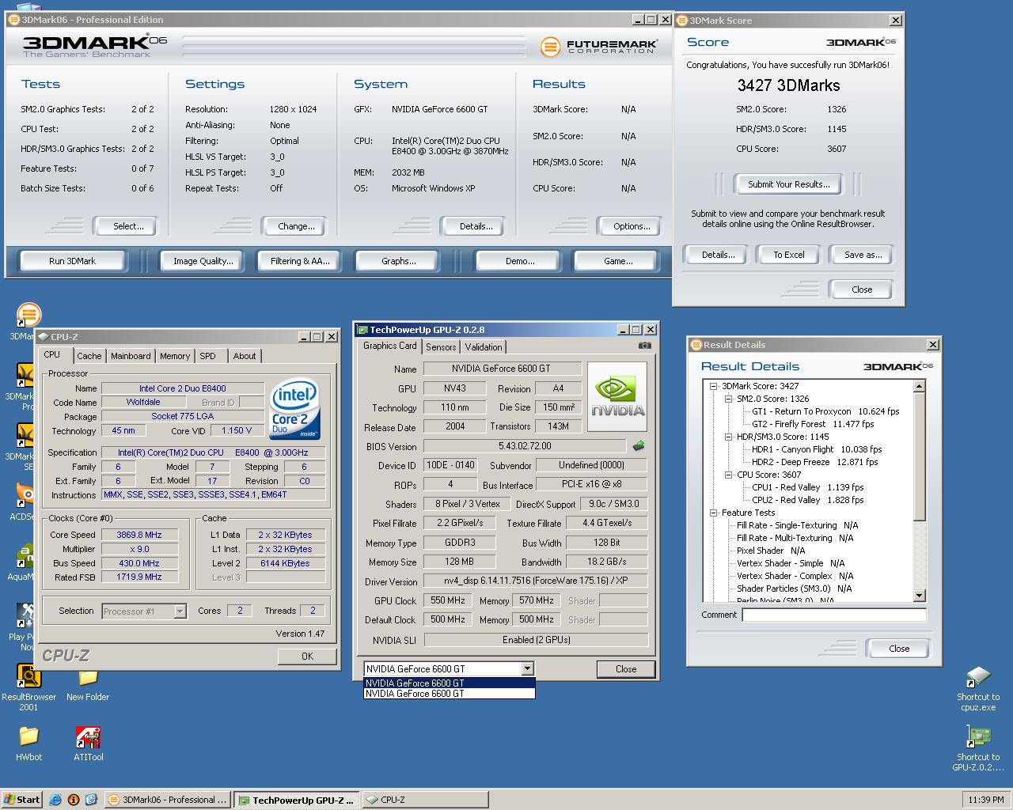Open the Windows Start button

tap(21, 800)
